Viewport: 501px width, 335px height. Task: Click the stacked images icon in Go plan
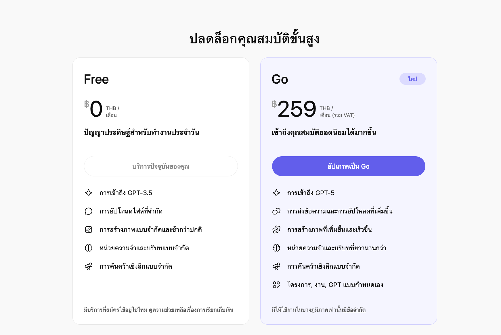pyautogui.click(x=276, y=230)
